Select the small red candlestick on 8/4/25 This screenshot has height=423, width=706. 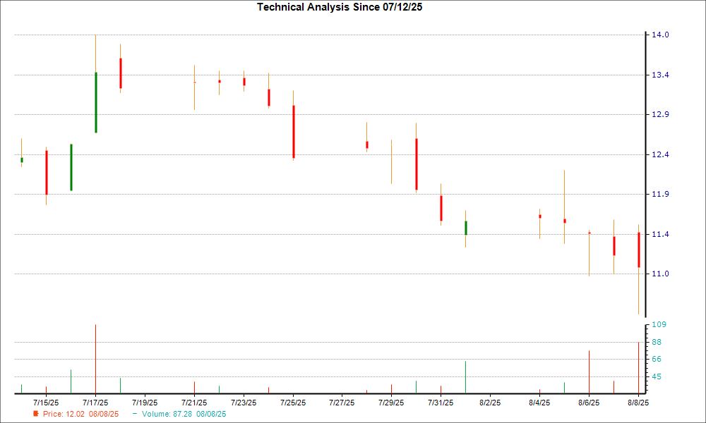[x=540, y=216]
